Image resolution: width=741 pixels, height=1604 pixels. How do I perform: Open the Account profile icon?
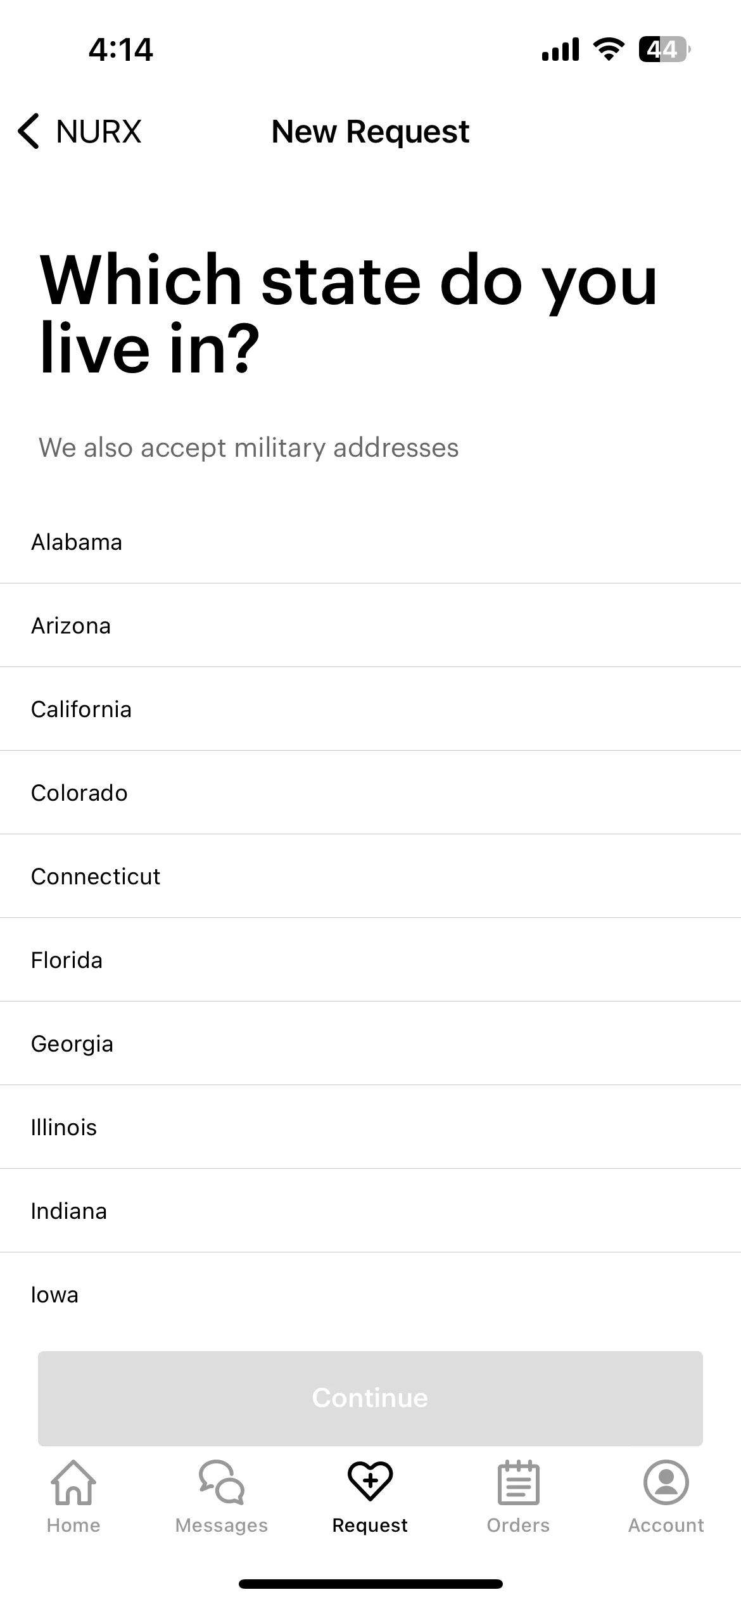(x=666, y=1482)
